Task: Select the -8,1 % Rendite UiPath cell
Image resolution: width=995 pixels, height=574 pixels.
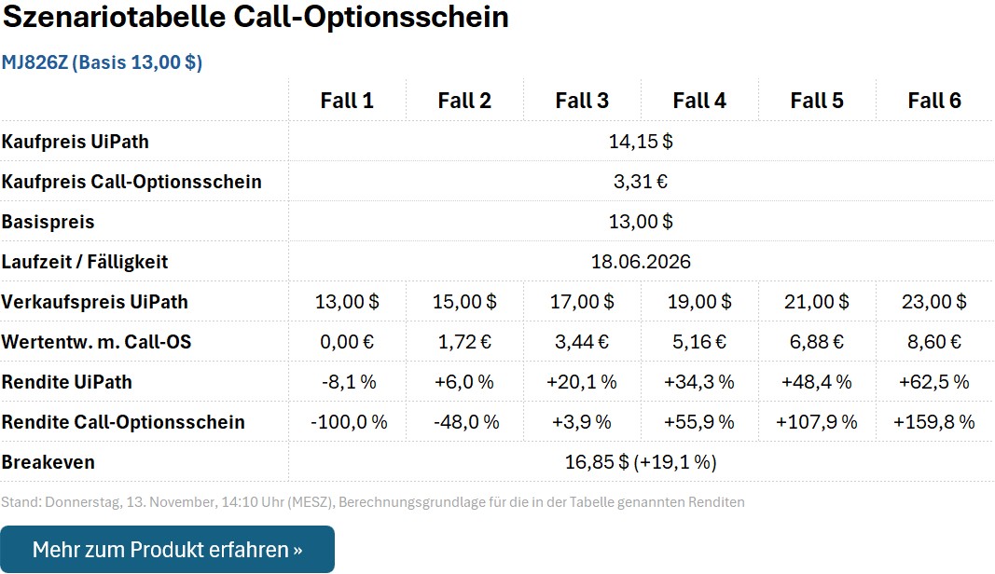Action: click(x=347, y=381)
